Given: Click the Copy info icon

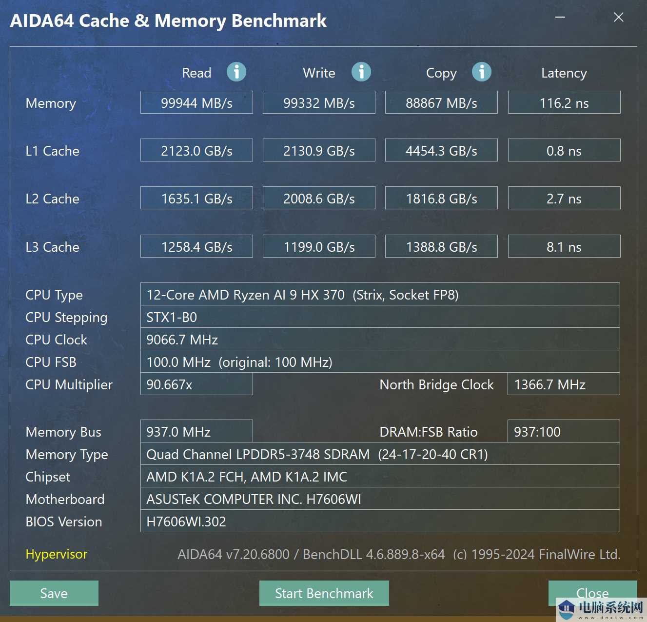Looking at the screenshot, I should [482, 72].
